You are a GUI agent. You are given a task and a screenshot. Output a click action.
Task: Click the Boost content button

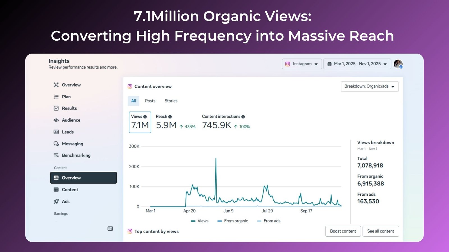click(343, 231)
